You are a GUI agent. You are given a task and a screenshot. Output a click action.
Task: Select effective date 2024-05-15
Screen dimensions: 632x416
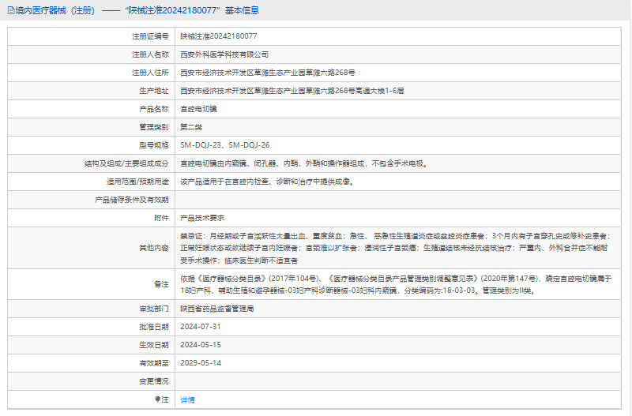pyautogui.click(x=201, y=345)
